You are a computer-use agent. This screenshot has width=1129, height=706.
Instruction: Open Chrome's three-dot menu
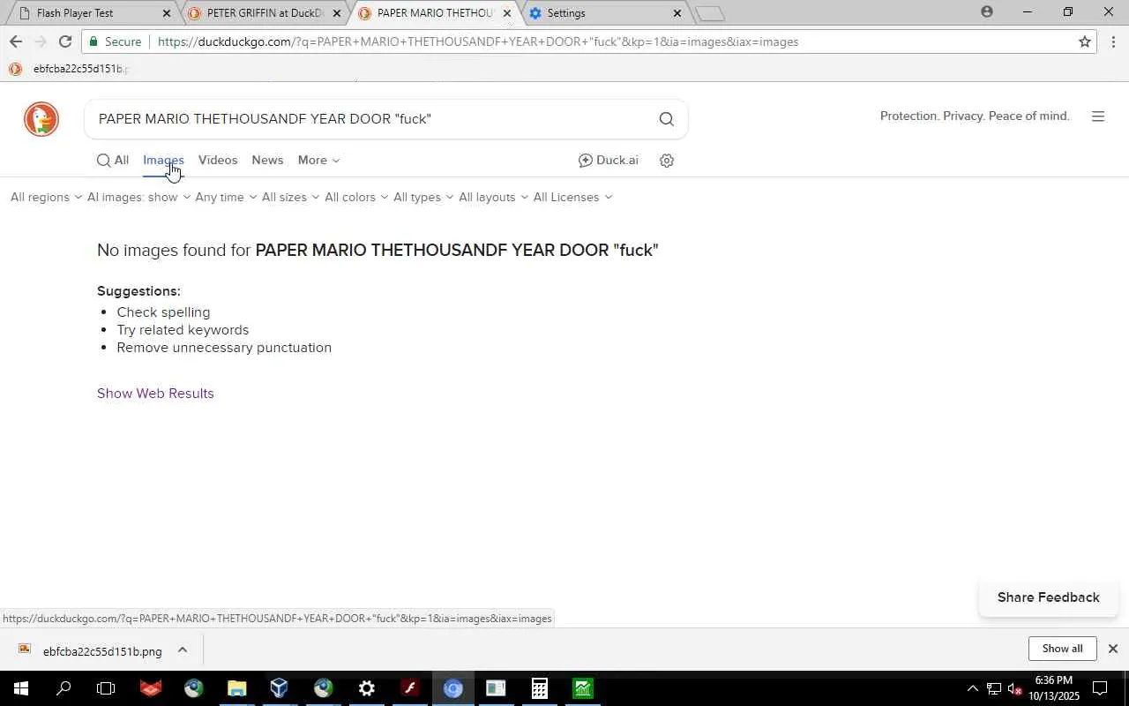tap(1113, 41)
